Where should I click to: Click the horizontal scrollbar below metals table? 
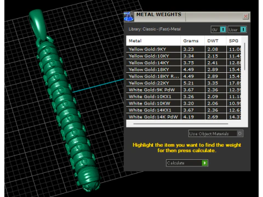point(181,124)
